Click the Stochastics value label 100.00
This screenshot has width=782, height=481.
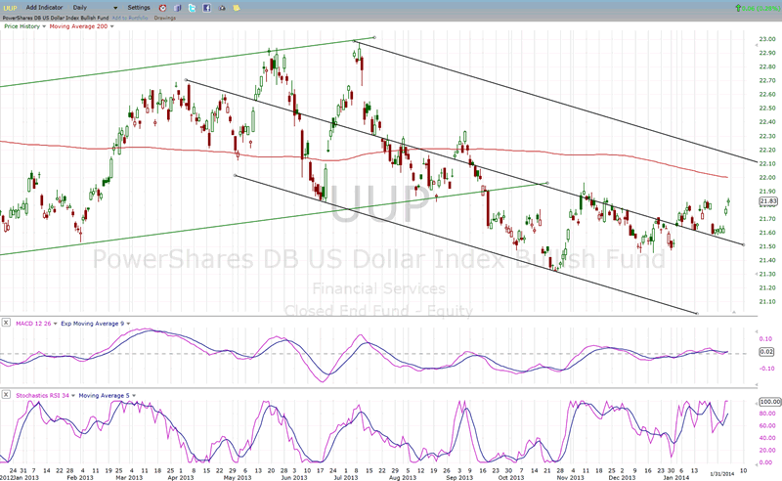click(769, 401)
